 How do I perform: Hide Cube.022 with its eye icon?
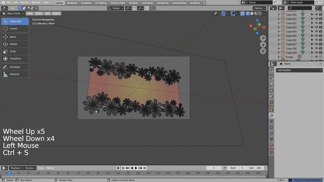click(316, 23)
